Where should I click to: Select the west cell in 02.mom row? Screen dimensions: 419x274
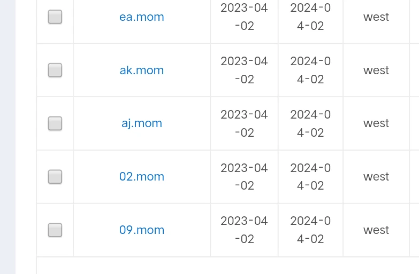pyautogui.click(x=376, y=177)
